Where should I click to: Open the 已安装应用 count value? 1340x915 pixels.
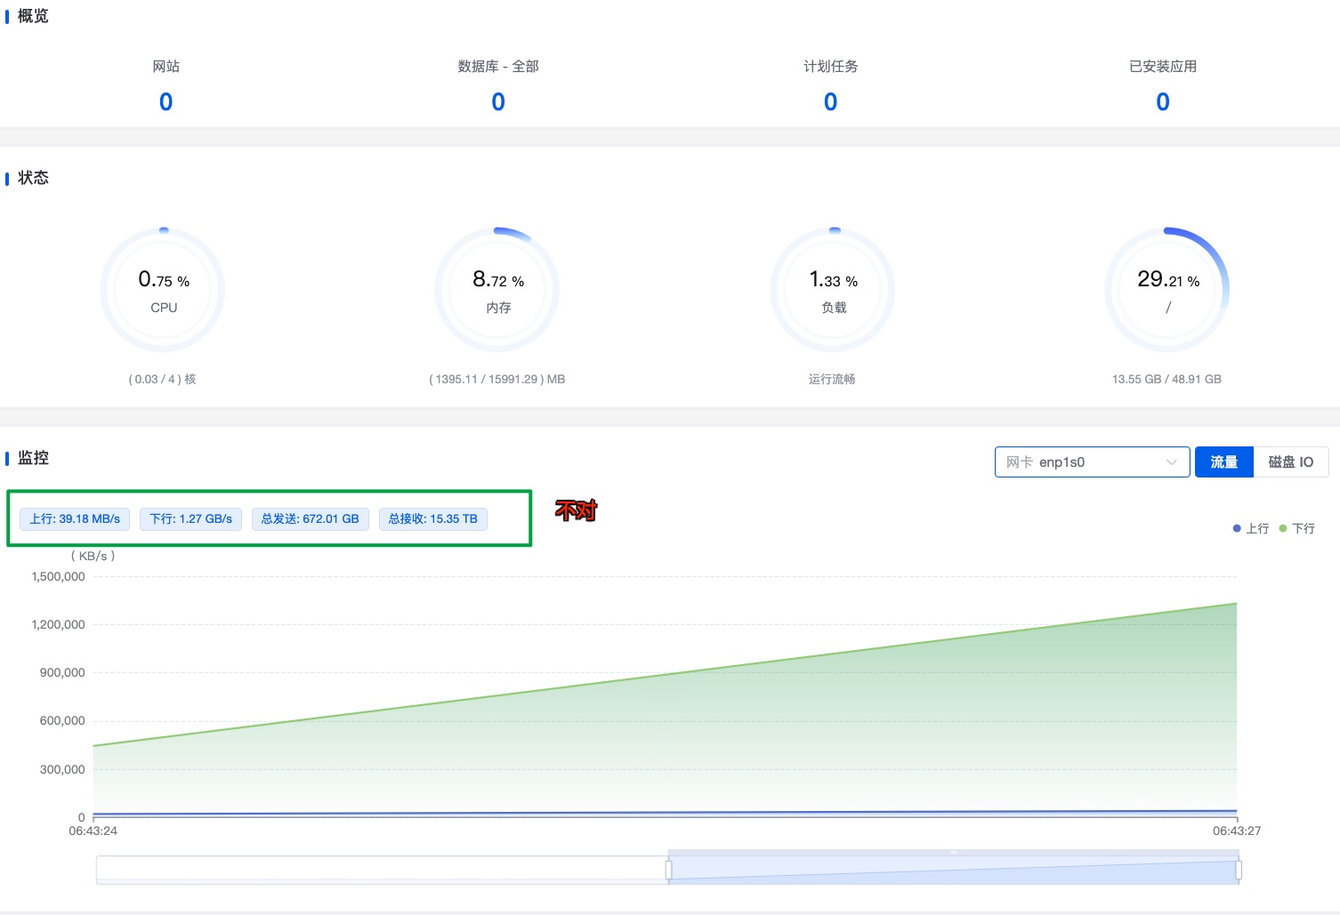tap(1163, 102)
